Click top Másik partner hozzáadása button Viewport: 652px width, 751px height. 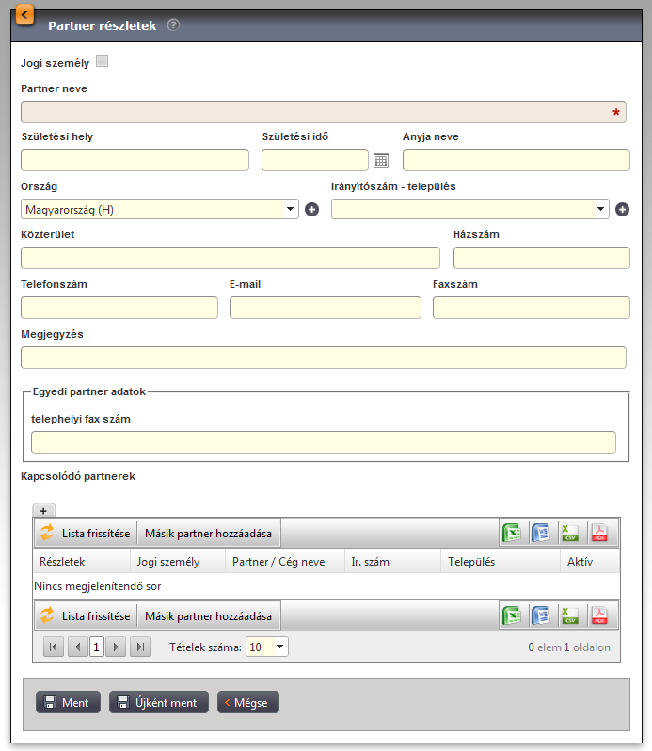coord(208,533)
